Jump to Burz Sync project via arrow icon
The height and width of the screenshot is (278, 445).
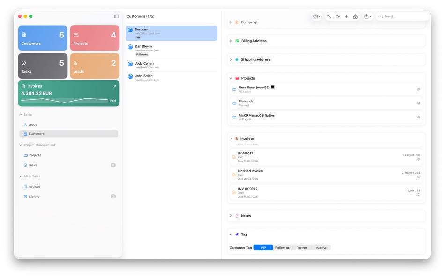click(418, 89)
